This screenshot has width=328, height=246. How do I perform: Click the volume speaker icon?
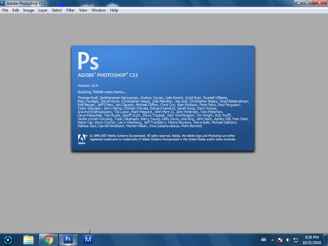pos(288,240)
